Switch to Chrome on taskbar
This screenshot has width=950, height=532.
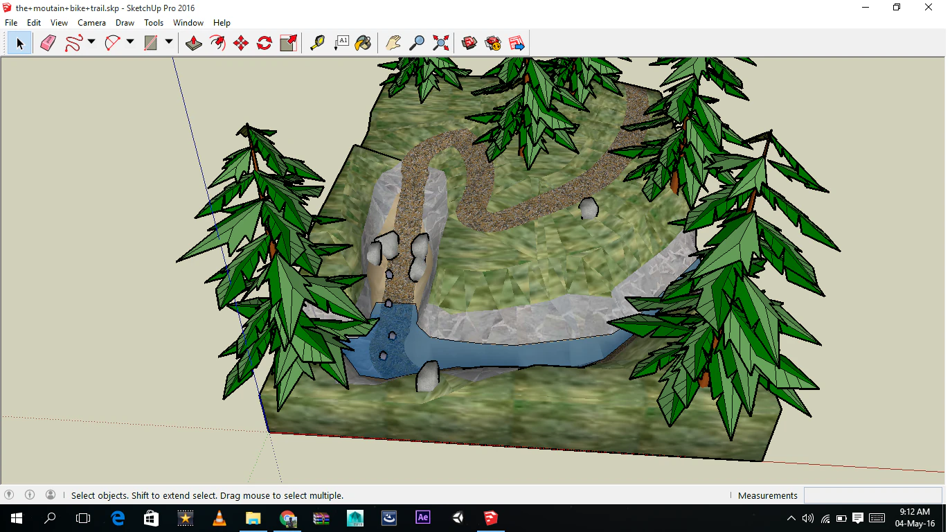[x=287, y=517]
